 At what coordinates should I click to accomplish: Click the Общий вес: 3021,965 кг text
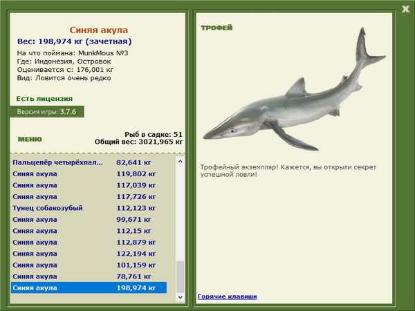click(x=139, y=142)
